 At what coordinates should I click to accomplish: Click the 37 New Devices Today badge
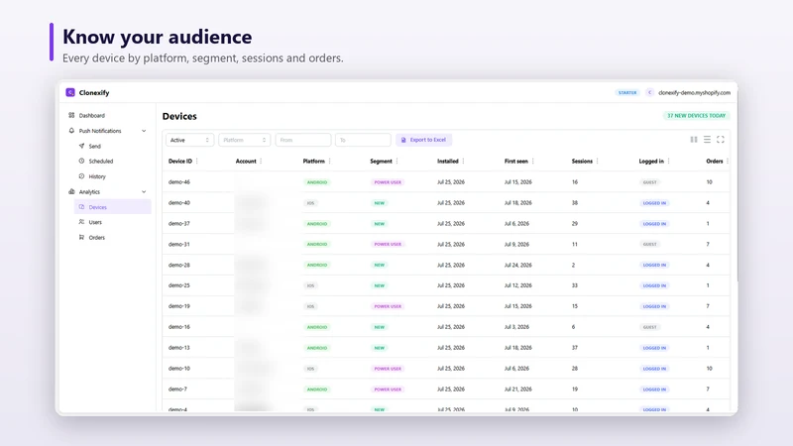point(696,116)
